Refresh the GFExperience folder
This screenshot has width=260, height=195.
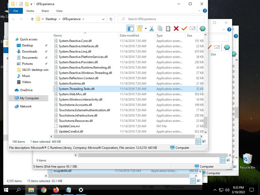(x=111, y=19)
